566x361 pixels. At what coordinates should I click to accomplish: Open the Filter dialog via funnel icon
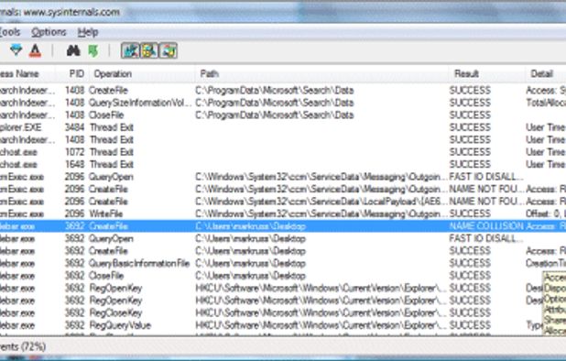point(16,50)
